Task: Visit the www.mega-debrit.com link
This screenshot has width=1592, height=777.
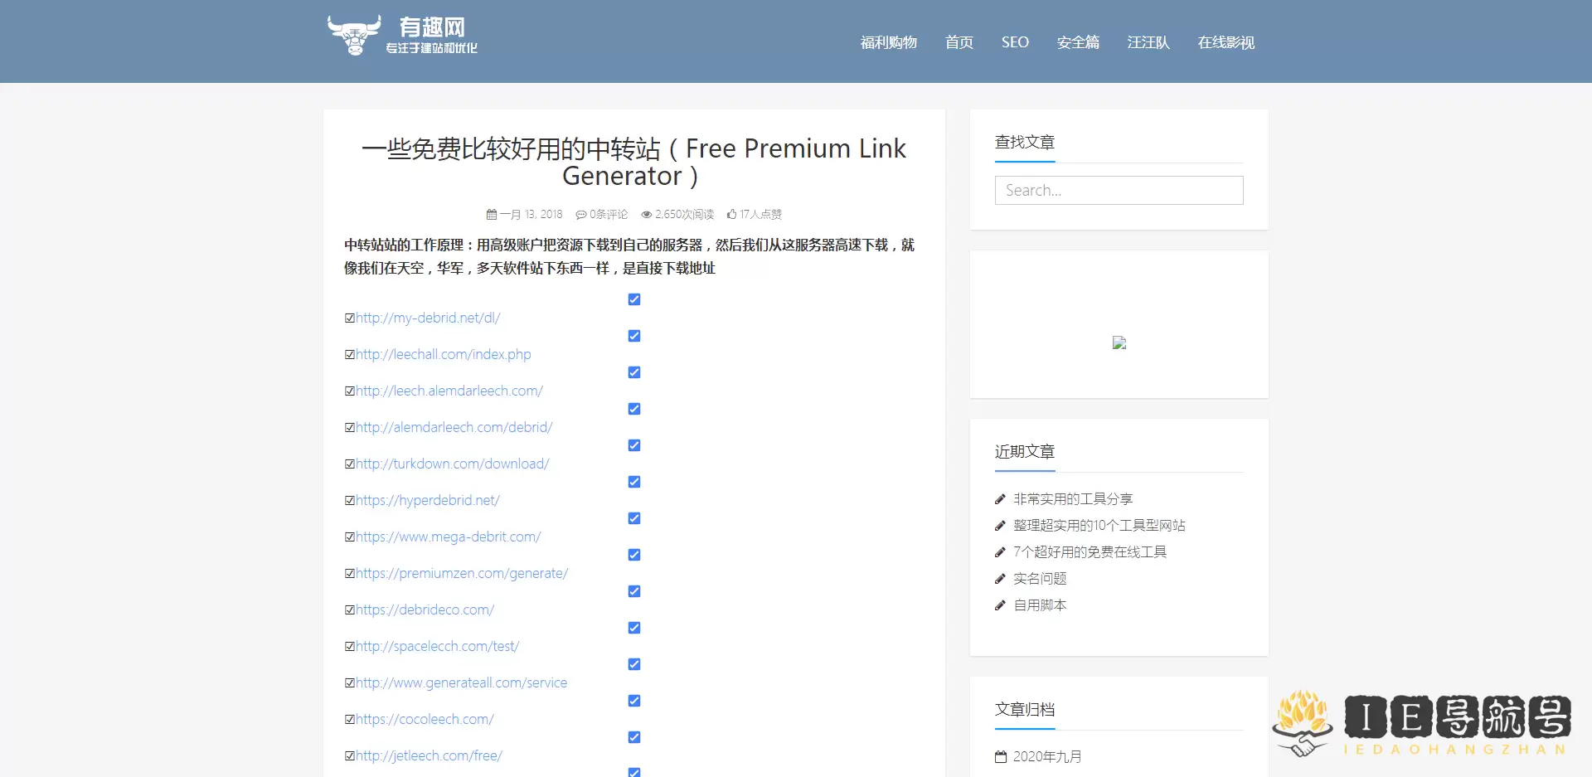Action: coord(448,537)
